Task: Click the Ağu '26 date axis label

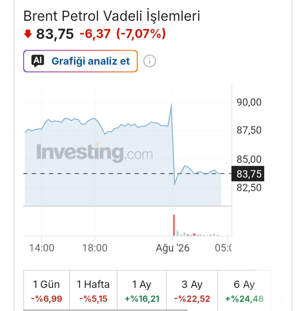Action: (x=173, y=248)
